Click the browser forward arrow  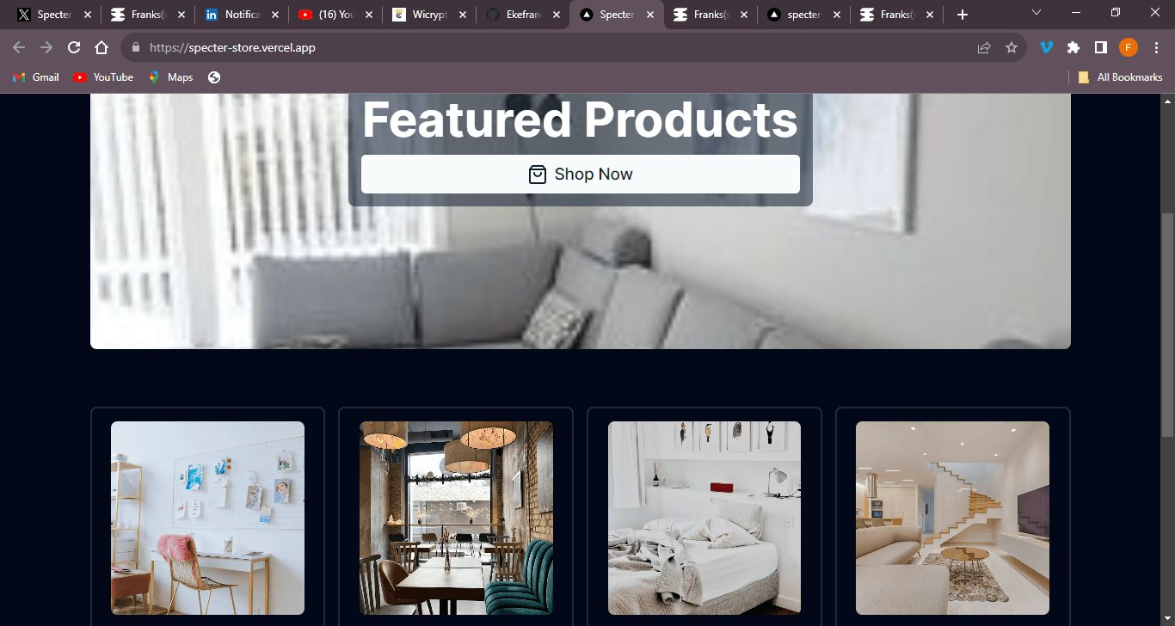(46, 47)
